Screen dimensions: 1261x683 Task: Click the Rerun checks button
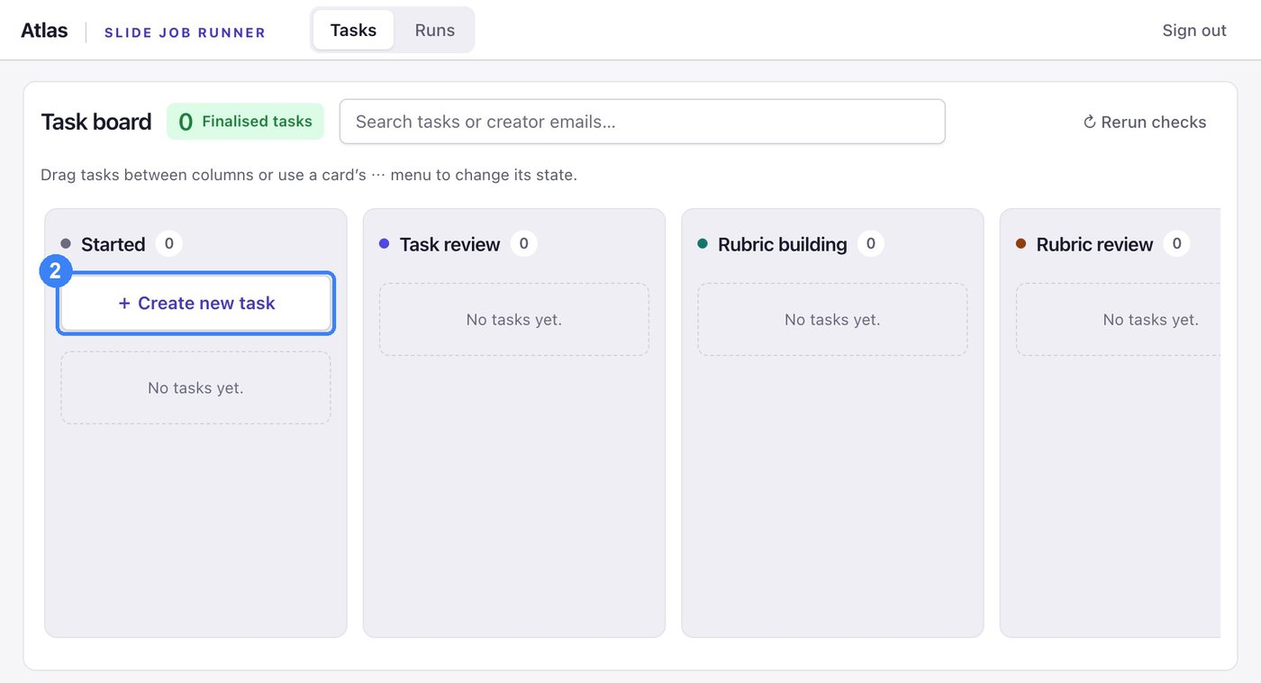pos(1144,122)
